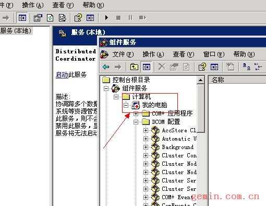
Task: Open the 窗口(W) menu
Action: coord(214,54)
